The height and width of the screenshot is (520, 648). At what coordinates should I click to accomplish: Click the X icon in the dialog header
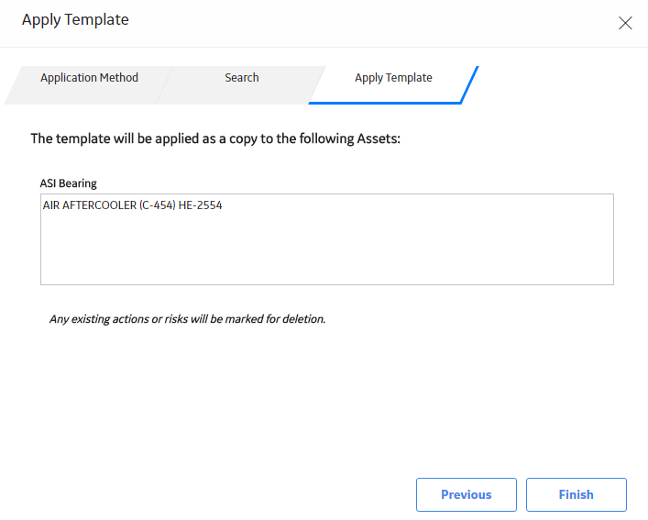[625, 23]
